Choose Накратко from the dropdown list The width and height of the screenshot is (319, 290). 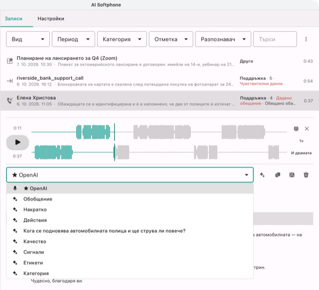tap(130, 210)
